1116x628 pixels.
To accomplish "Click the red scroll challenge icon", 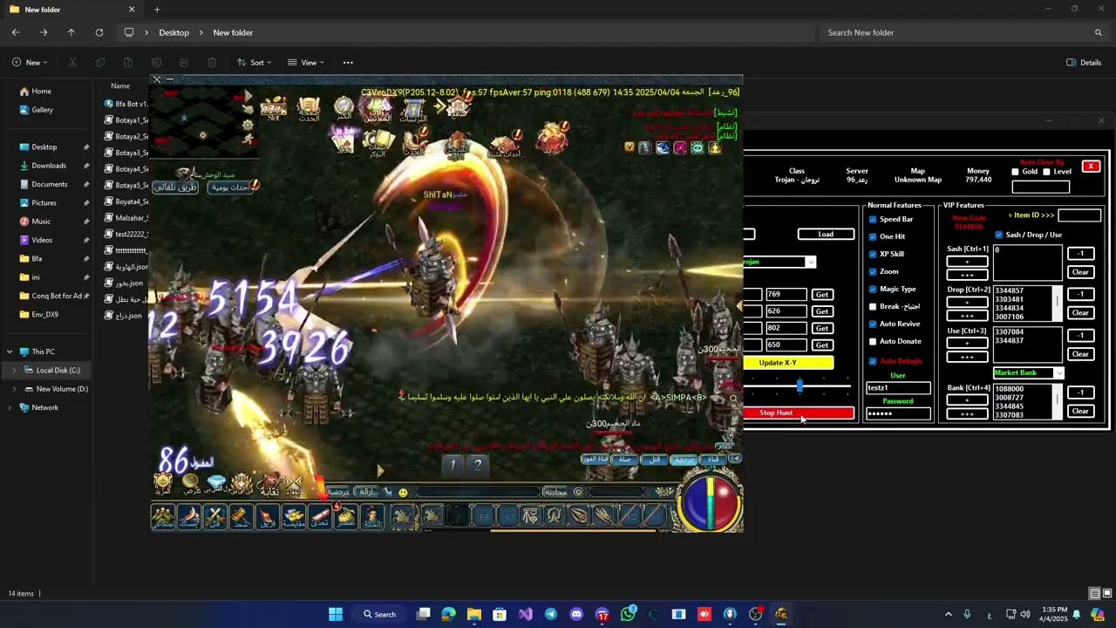I will pyautogui.click(x=320, y=516).
